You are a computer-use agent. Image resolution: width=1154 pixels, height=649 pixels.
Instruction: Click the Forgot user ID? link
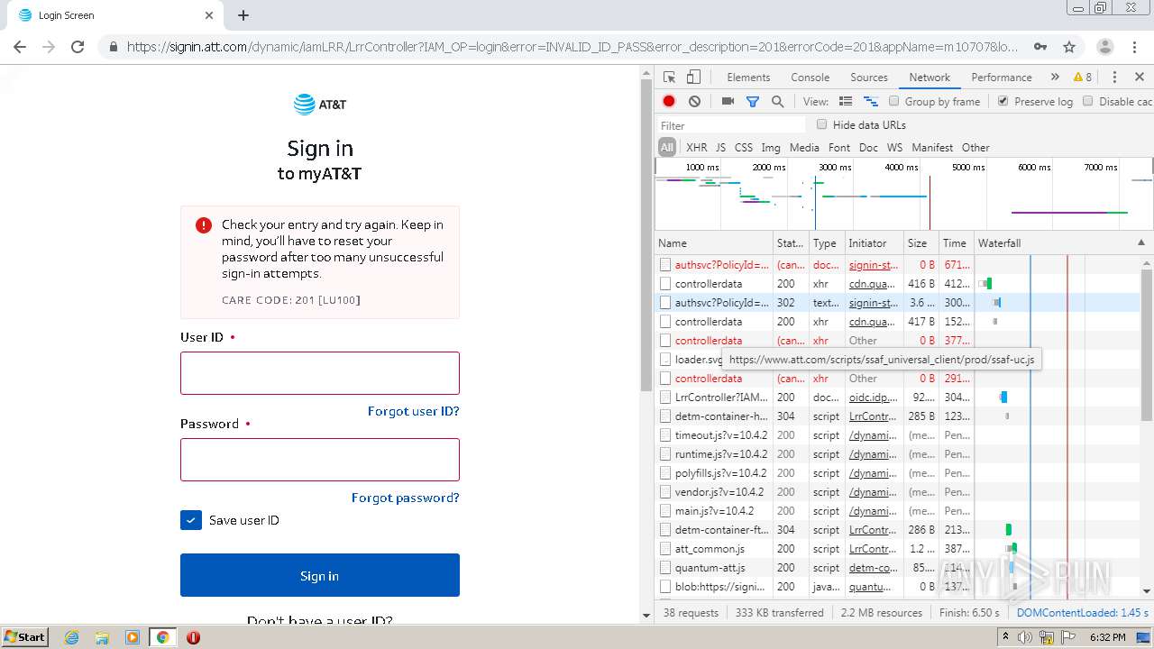click(x=414, y=411)
